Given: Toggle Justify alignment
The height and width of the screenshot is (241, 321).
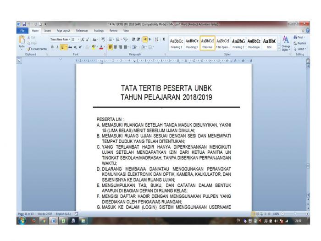Looking at the screenshot, I should pyautogui.click(x=125, y=47).
